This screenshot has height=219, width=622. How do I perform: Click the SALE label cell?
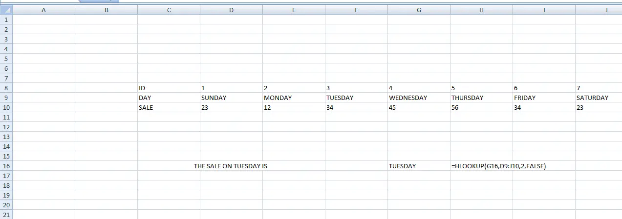[x=169, y=107]
